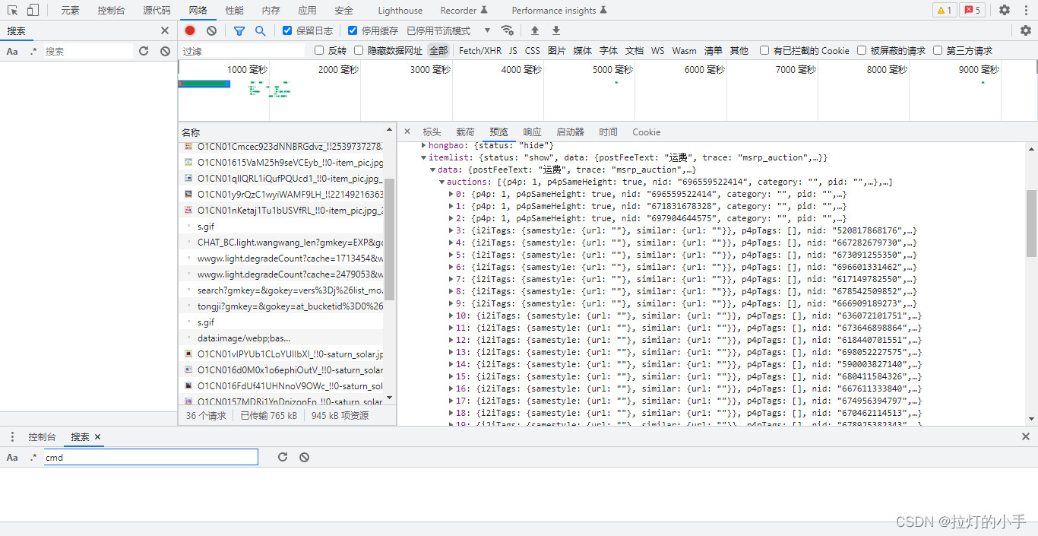Import HAR file upload icon
The image size is (1038, 536).
535,30
